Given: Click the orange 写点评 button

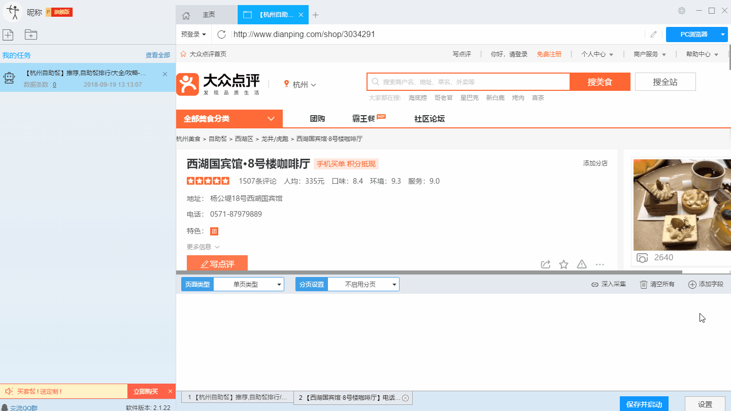Looking at the screenshot, I should tap(217, 263).
